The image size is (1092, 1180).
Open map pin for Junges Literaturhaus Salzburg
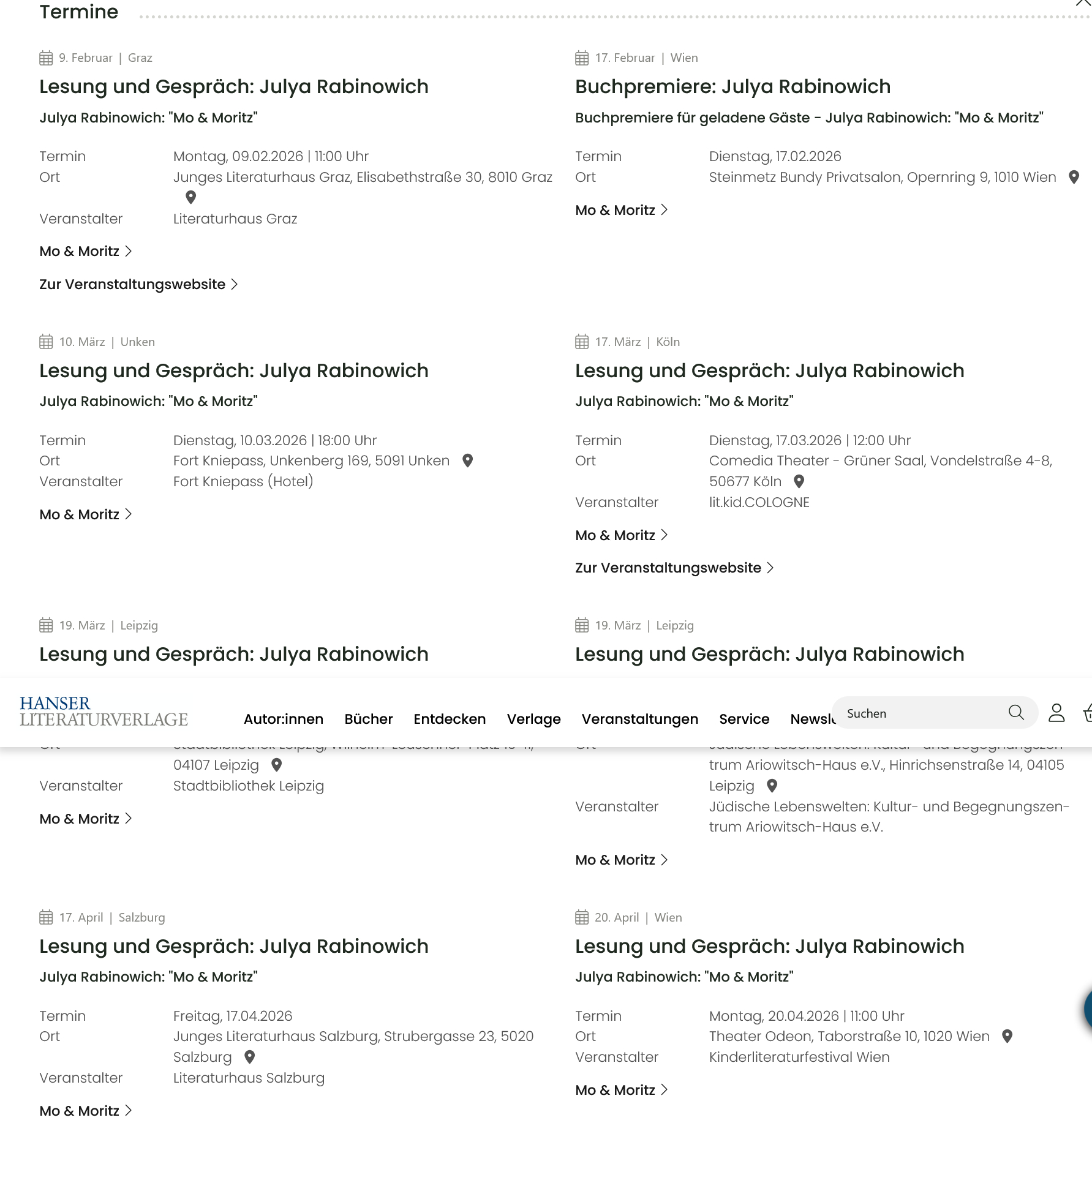249,1057
